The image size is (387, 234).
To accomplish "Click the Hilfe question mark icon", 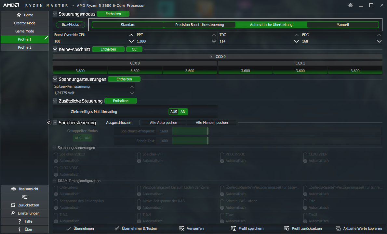I will [x=20, y=221].
